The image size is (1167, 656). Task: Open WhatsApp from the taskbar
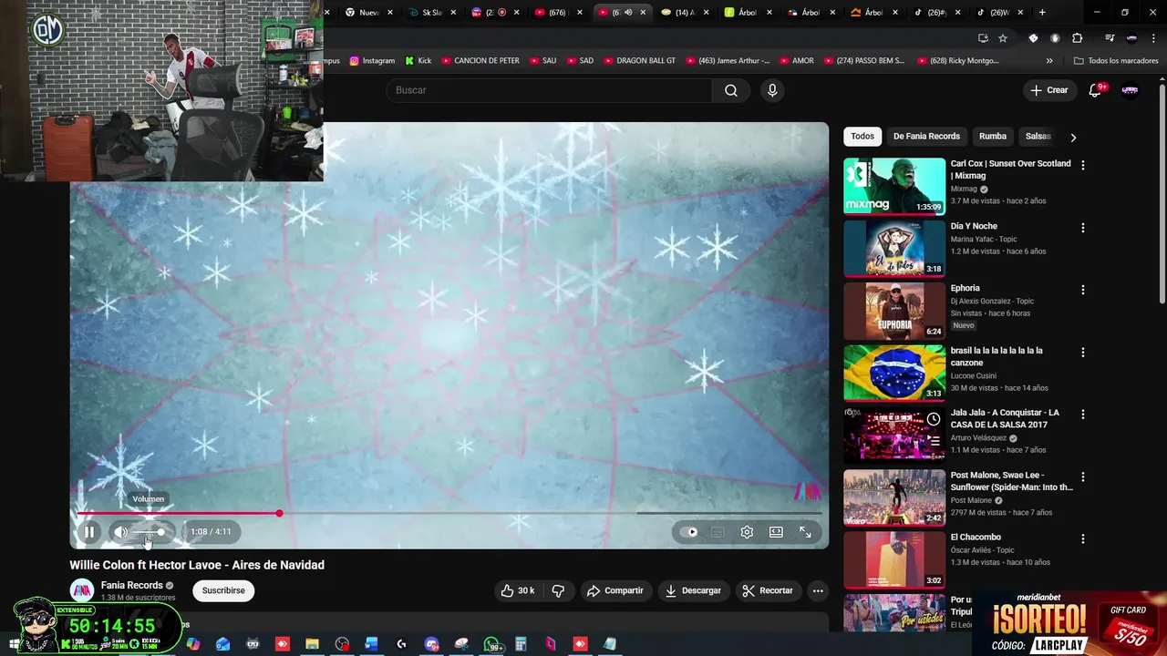[492, 644]
